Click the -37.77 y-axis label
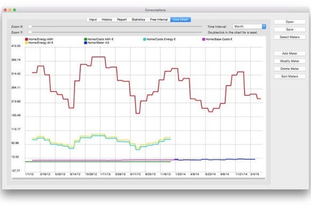 click(x=16, y=170)
